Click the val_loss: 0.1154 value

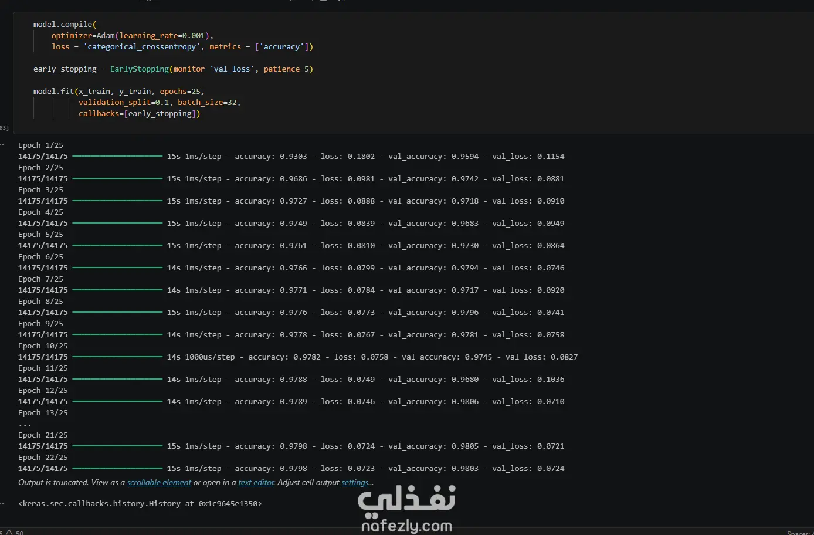pos(528,156)
